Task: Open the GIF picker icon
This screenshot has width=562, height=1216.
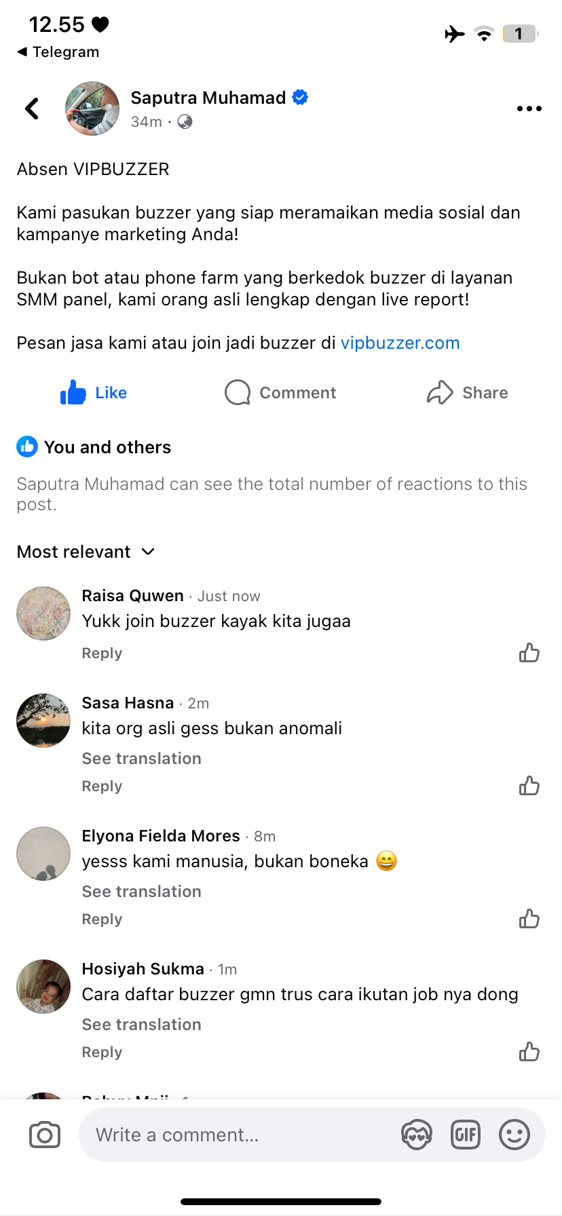Action: [466, 1135]
